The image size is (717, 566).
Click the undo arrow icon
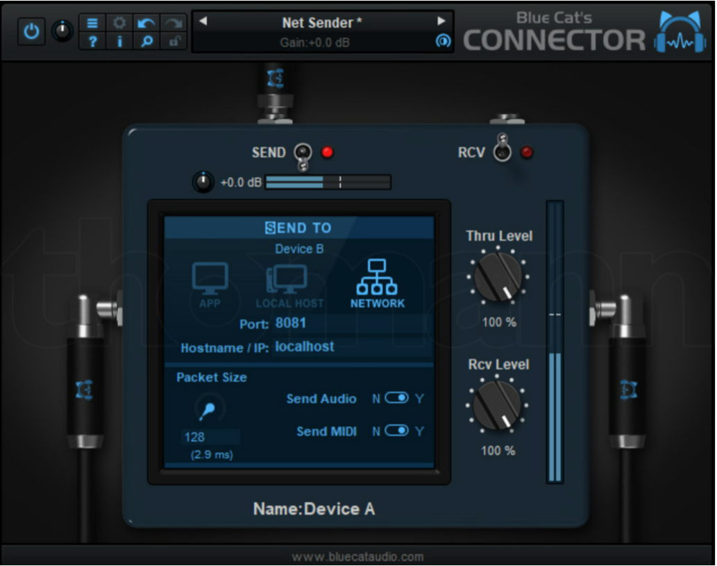pyautogui.click(x=146, y=22)
